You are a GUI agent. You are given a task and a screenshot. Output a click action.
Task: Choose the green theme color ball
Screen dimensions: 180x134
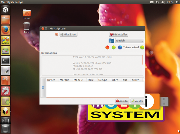(x=114, y=47)
